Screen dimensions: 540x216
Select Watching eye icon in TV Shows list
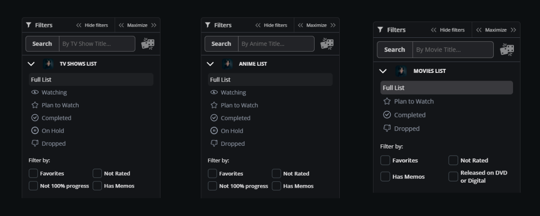point(35,92)
